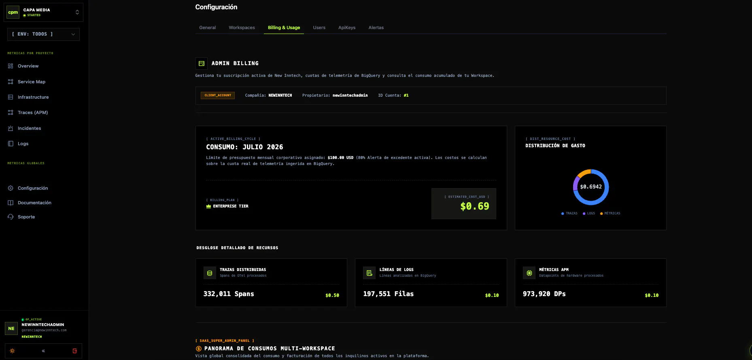Open the Service Map icon
Screen dimensions: 752x360
pos(11,82)
